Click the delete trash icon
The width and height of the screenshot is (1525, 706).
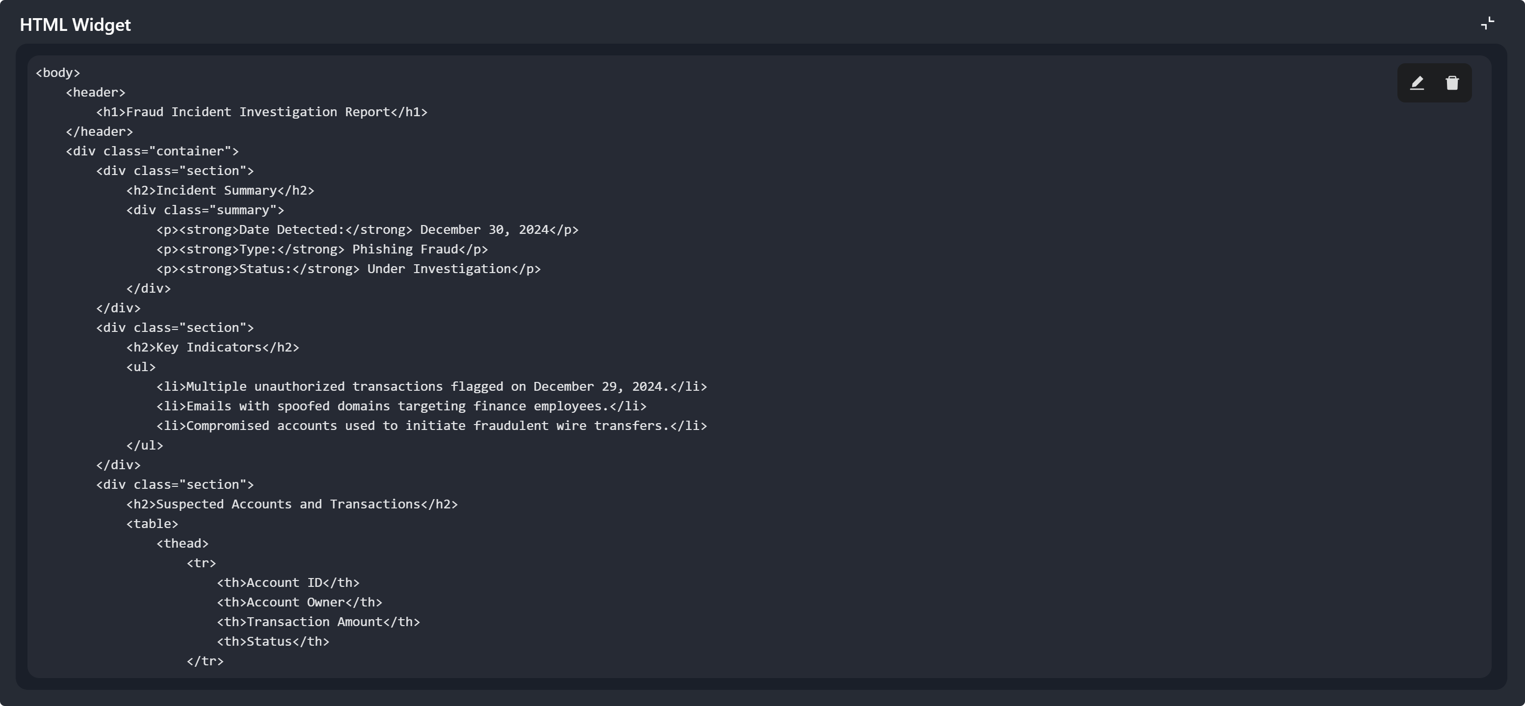(1452, 83)
